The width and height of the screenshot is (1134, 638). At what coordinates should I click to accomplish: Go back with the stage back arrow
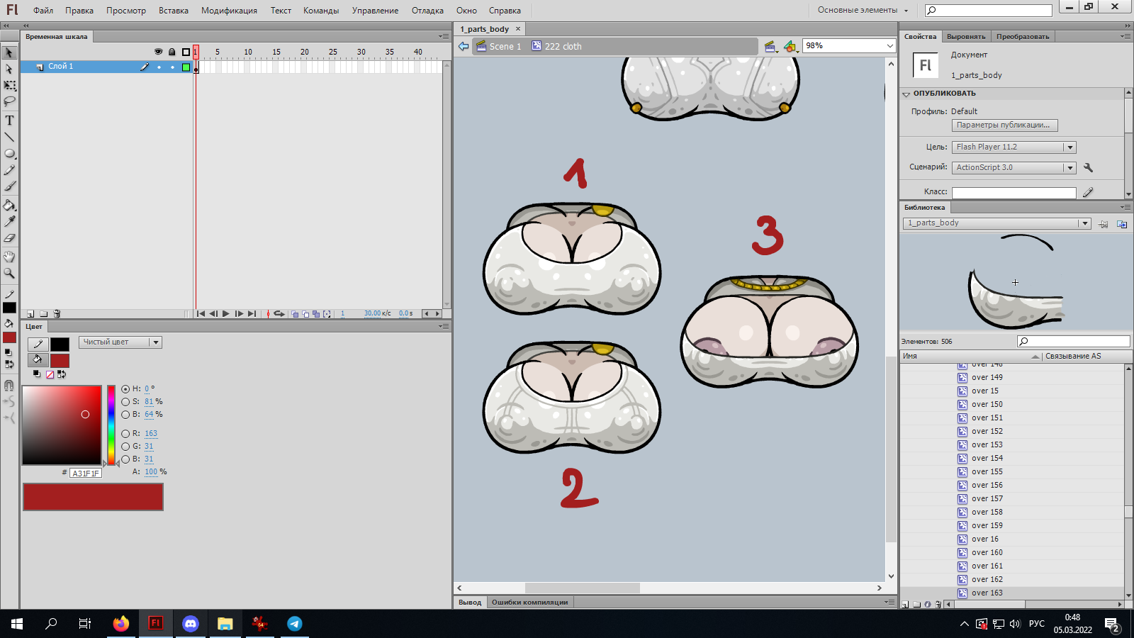[x=464, y=46]
